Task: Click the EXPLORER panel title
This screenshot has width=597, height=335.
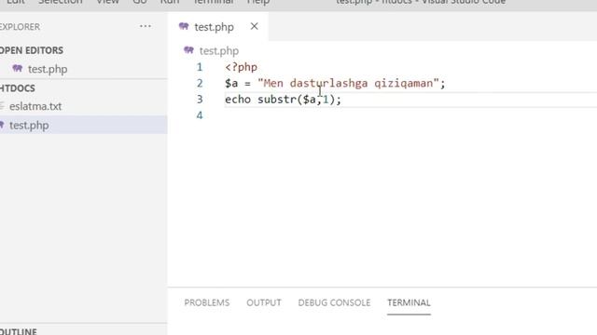Action: [20, 27]
